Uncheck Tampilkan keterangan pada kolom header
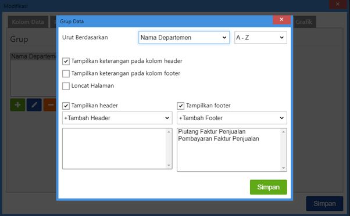The height and width of the screenshot is (216, 350). pyautogui.click(x=66, y=61)
